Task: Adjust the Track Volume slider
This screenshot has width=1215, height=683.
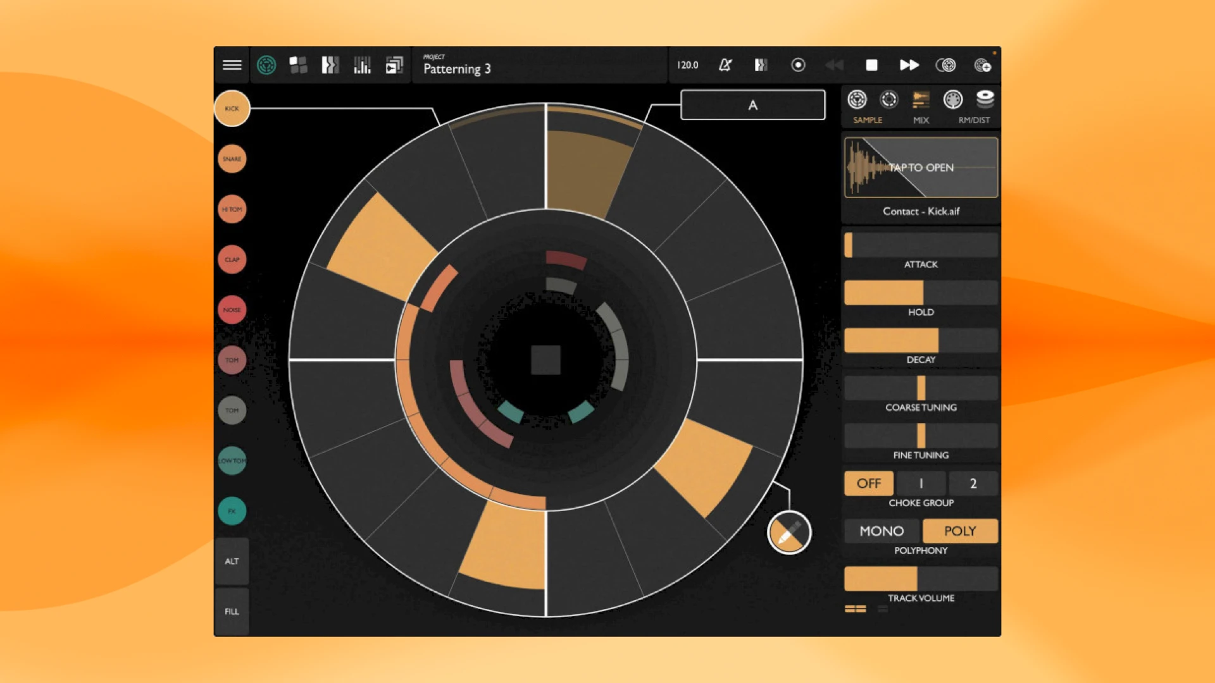Action: coord(921,579)
